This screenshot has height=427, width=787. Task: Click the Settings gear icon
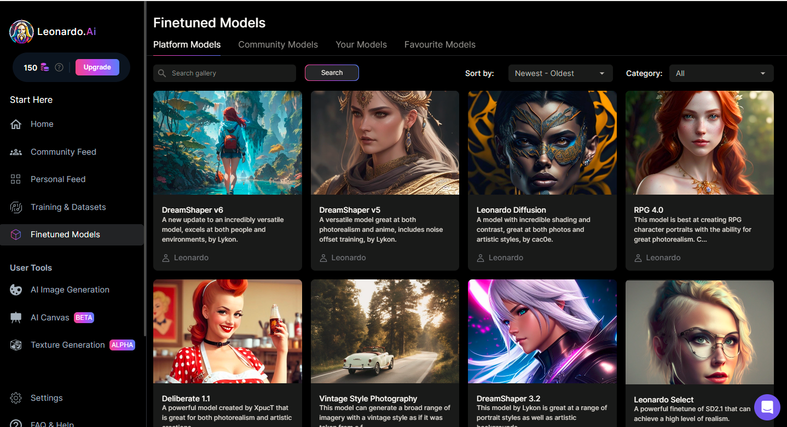click(16, 398)
